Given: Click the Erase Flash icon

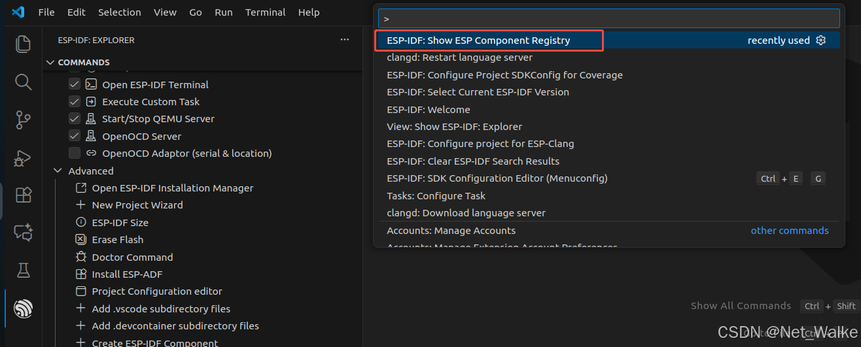Looking at the screenshot, I should [x=81, y=239].
